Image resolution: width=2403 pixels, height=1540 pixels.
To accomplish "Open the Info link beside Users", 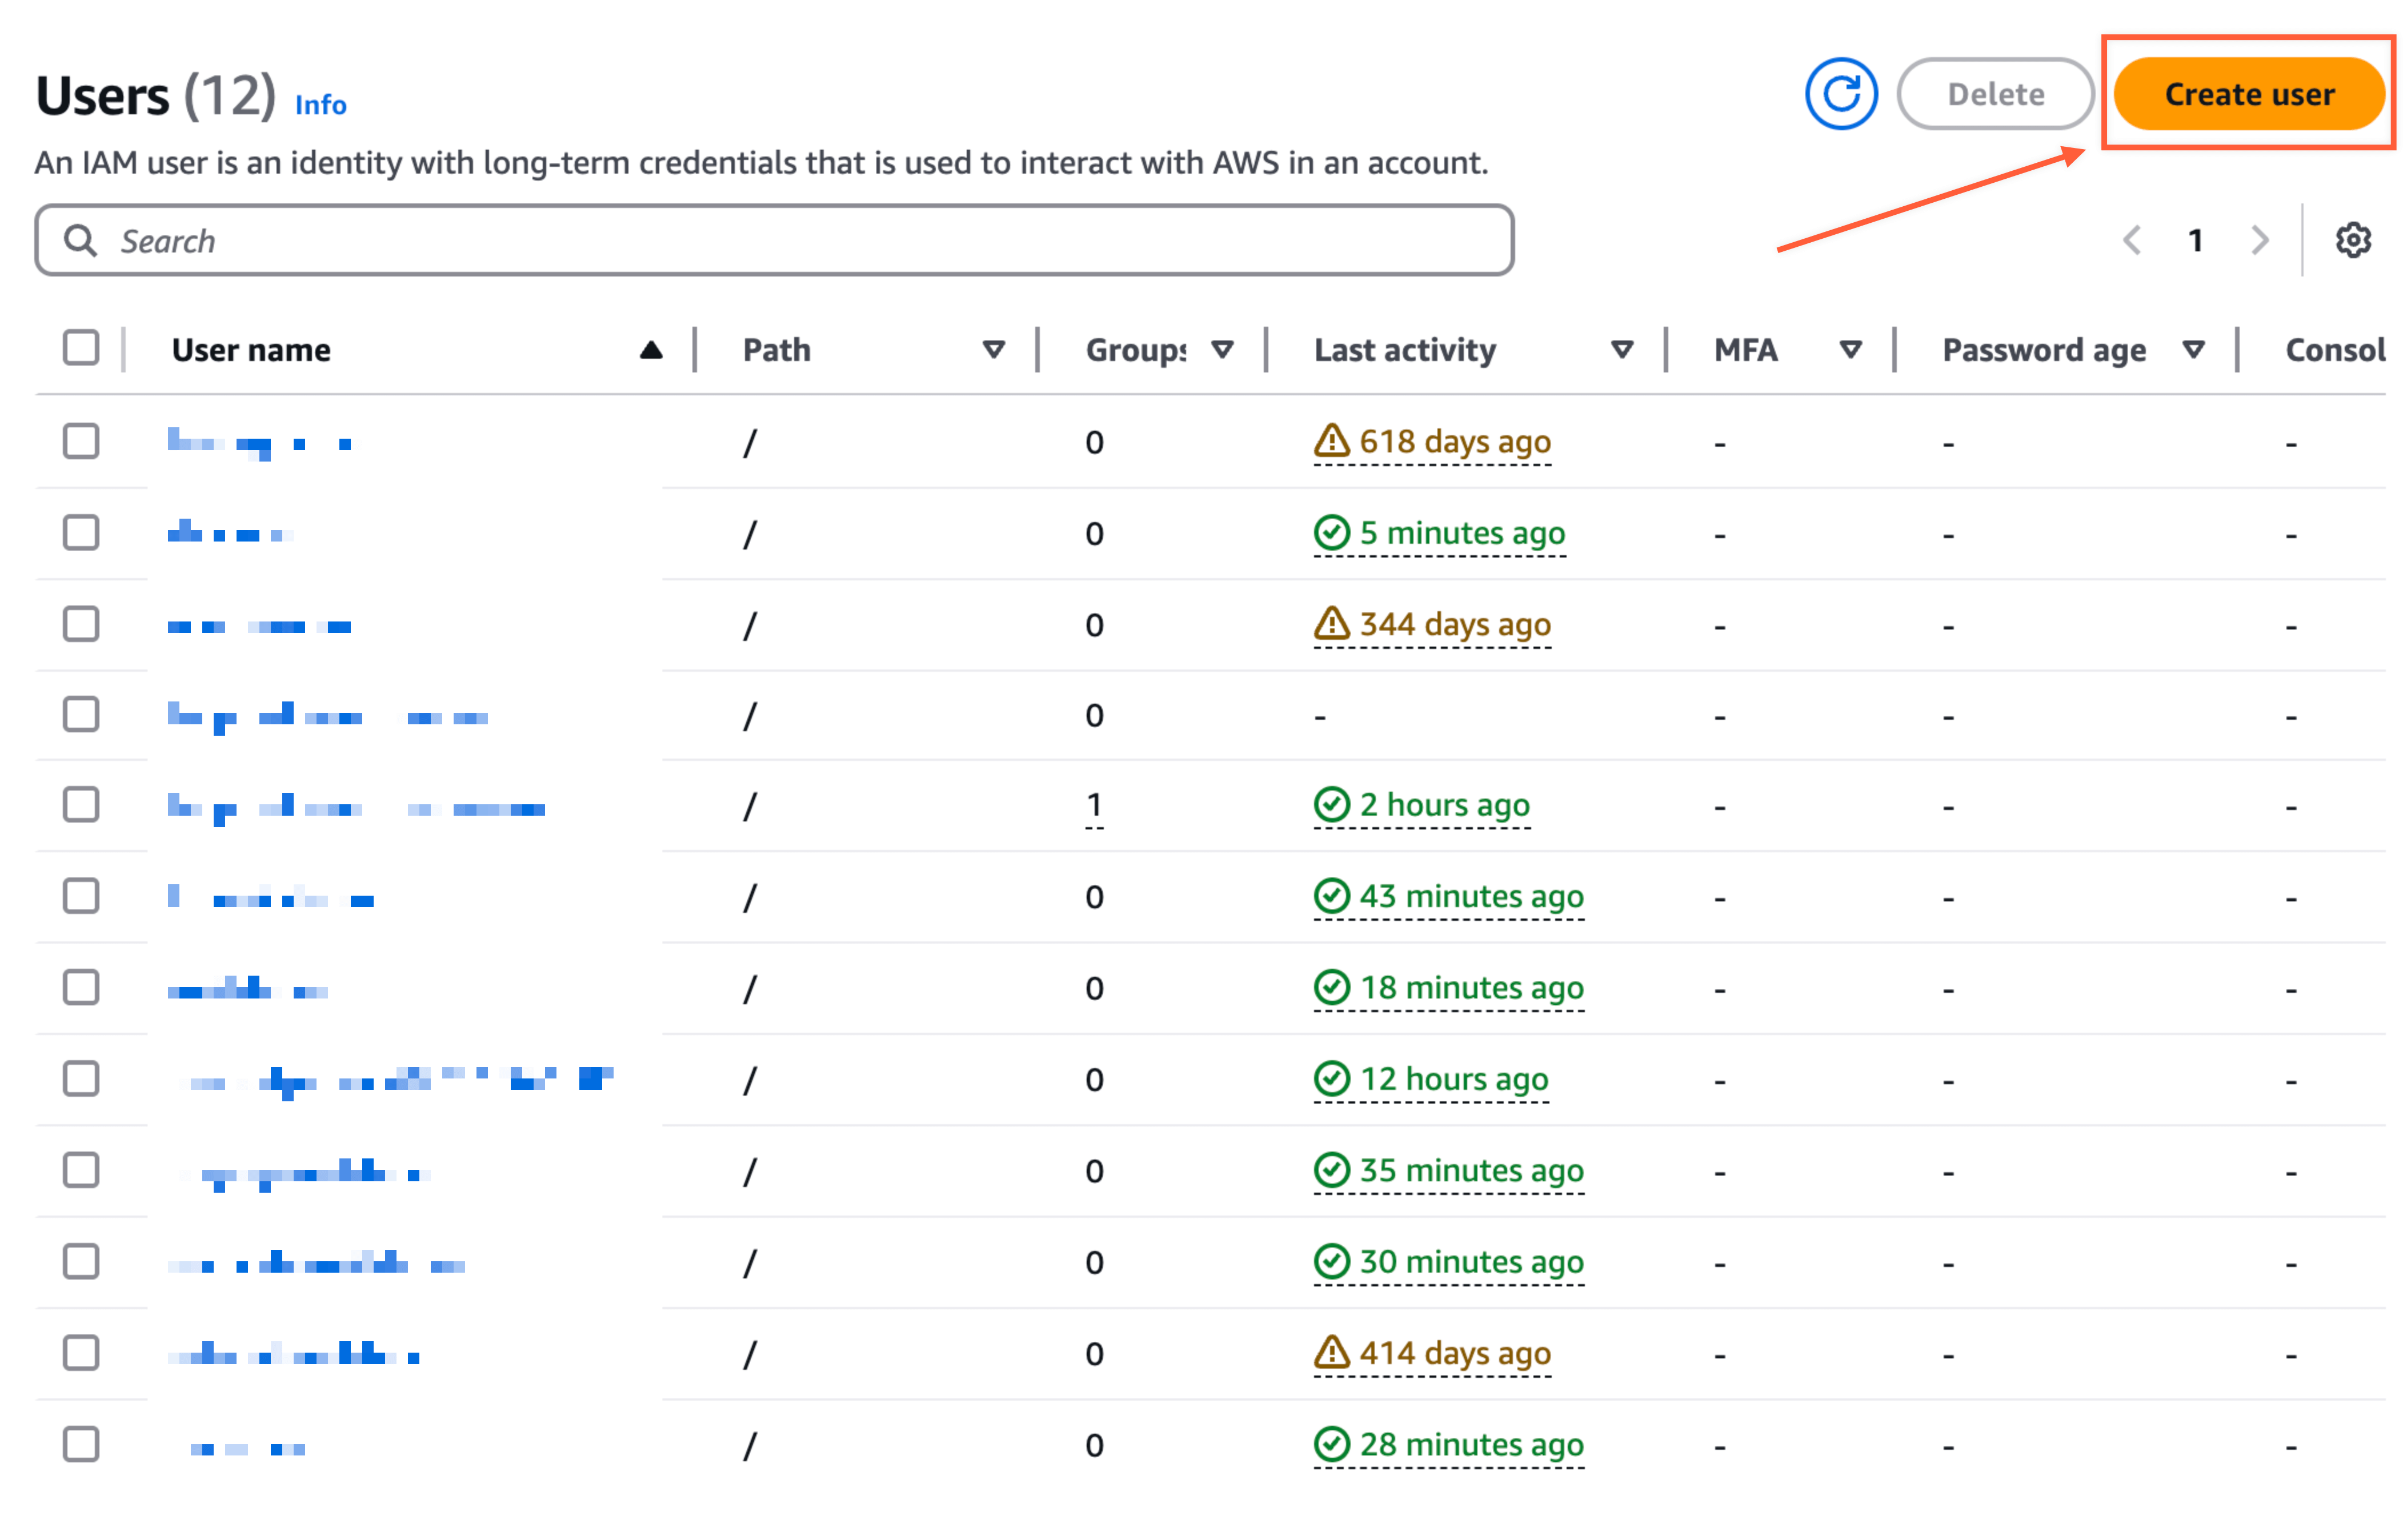I will point(320,105).
